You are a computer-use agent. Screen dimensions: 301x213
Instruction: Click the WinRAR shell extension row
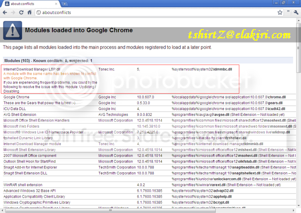pos(150,185)
